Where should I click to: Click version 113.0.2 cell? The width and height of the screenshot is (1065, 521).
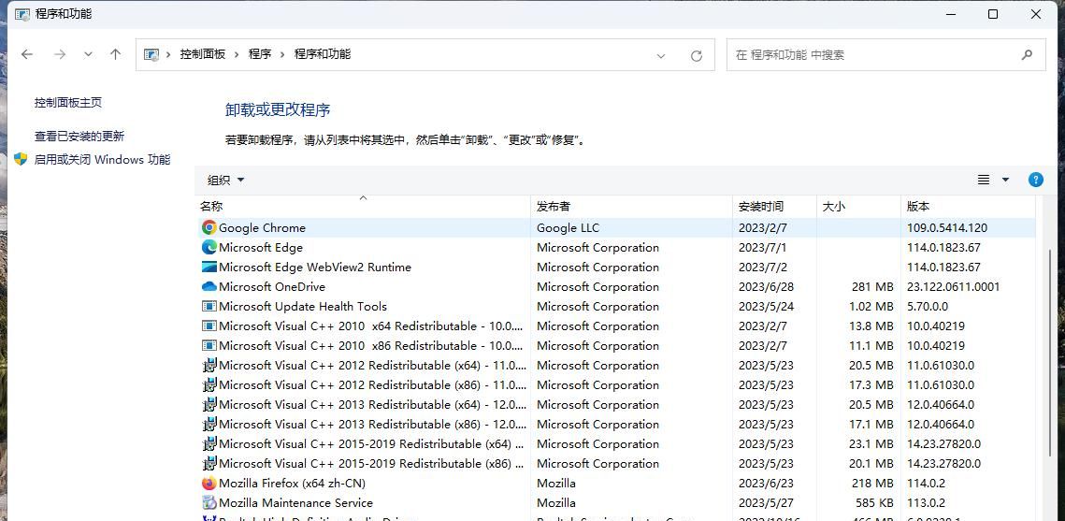point(926,503)
